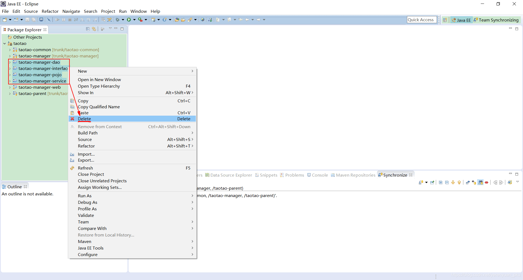The height and width of the screenshot is (280, 523).
Task: Enable Outgoing Mode in Synchronize view
Action: coord(474,182)
